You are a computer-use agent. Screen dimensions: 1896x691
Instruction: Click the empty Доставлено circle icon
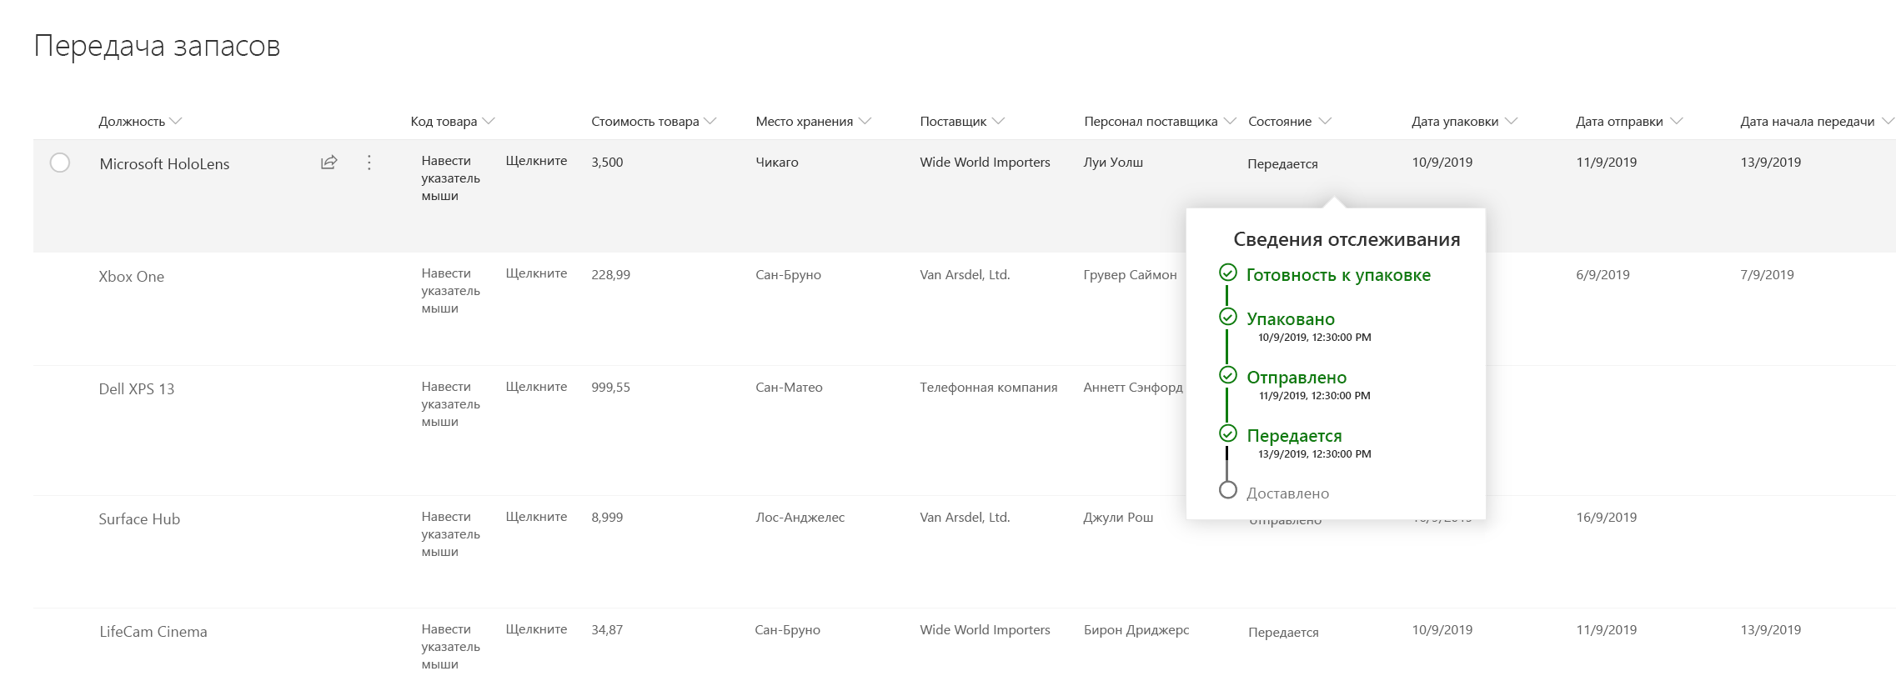1227,490
